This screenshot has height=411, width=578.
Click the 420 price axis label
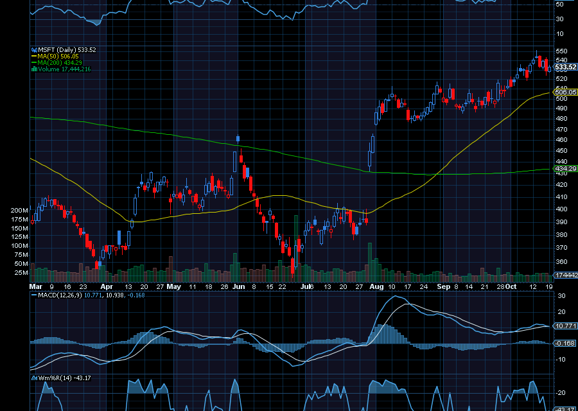pyautogui.click(x=561, y=185)
